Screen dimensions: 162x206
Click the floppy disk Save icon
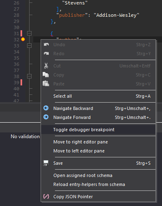click(46, 163)
